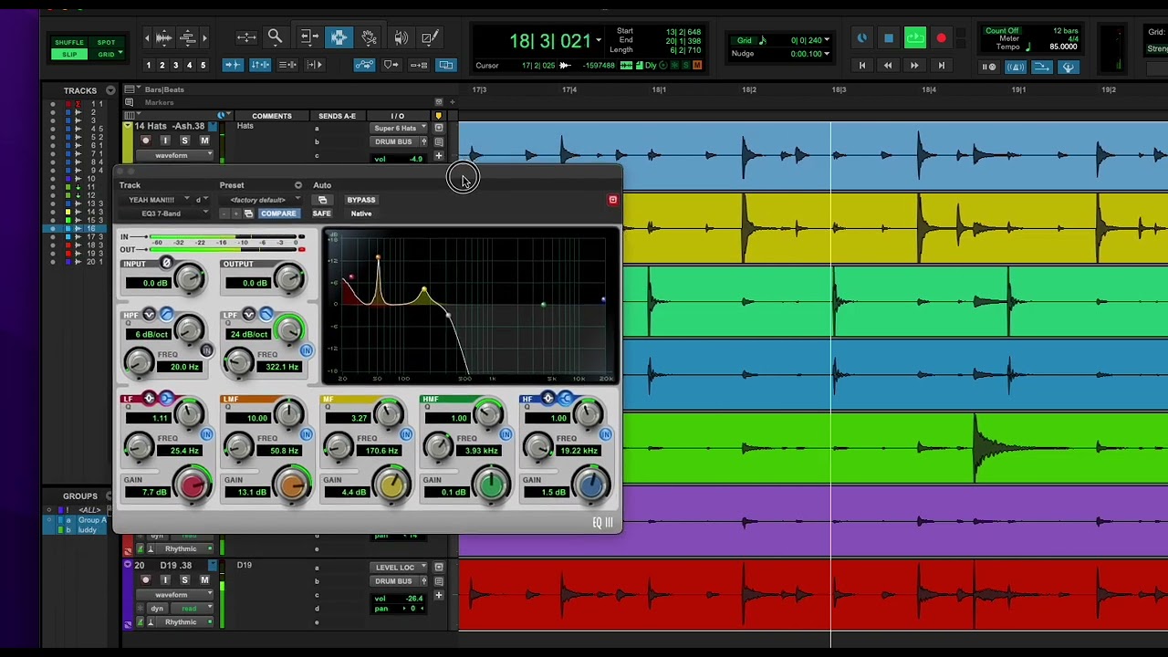Viewport: 1168px width, 657px height.
Task: Toggle LMF band IN button
Action: pyautogui.click(x=306, y=434)
